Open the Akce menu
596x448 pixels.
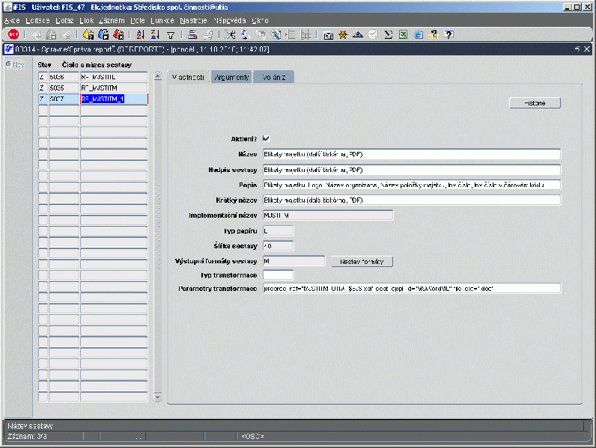tap(12, 20)
